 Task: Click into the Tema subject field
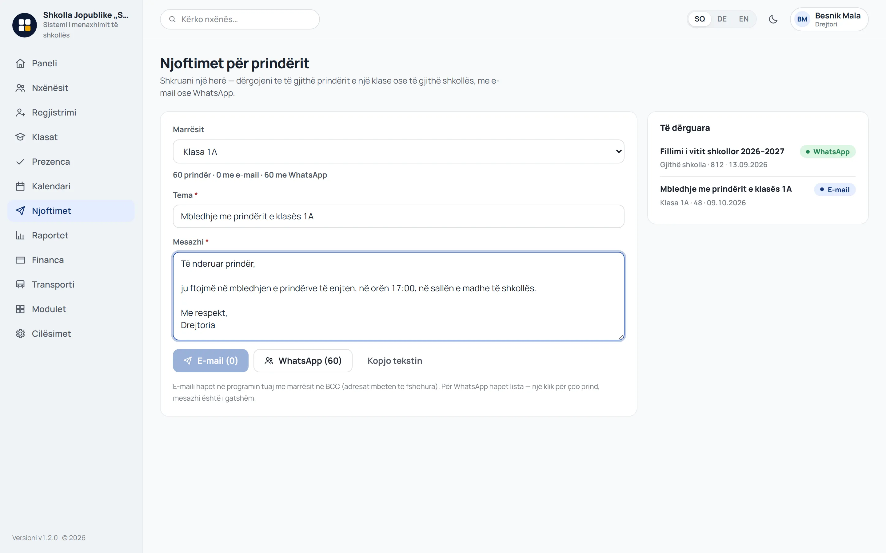(398, 216)
